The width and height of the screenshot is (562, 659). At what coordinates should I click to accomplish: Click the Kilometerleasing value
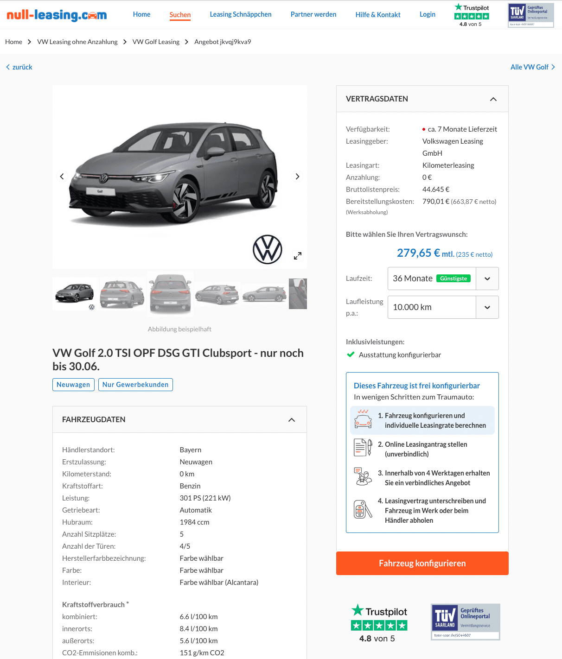(x=448, y=165)
